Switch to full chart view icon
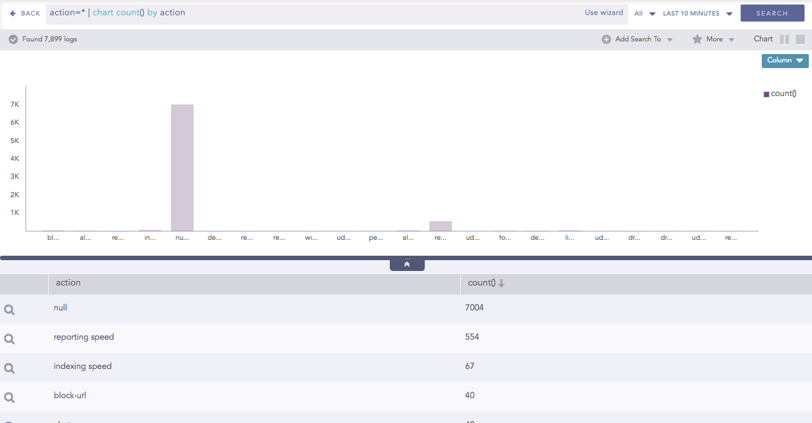812x423 pixels. coord(801,39)
